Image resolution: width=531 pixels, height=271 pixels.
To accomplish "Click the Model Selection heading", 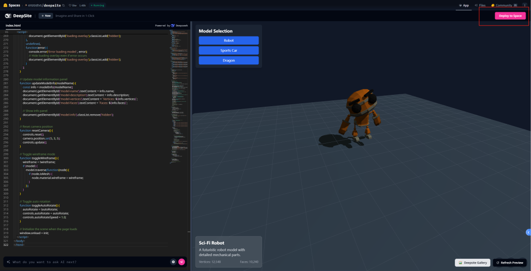I will point(215,31).
